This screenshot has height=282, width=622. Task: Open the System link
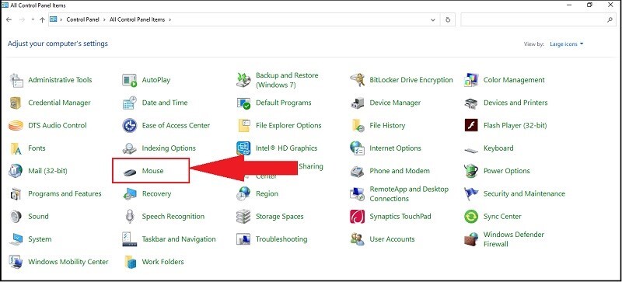[x=40, y=239]
